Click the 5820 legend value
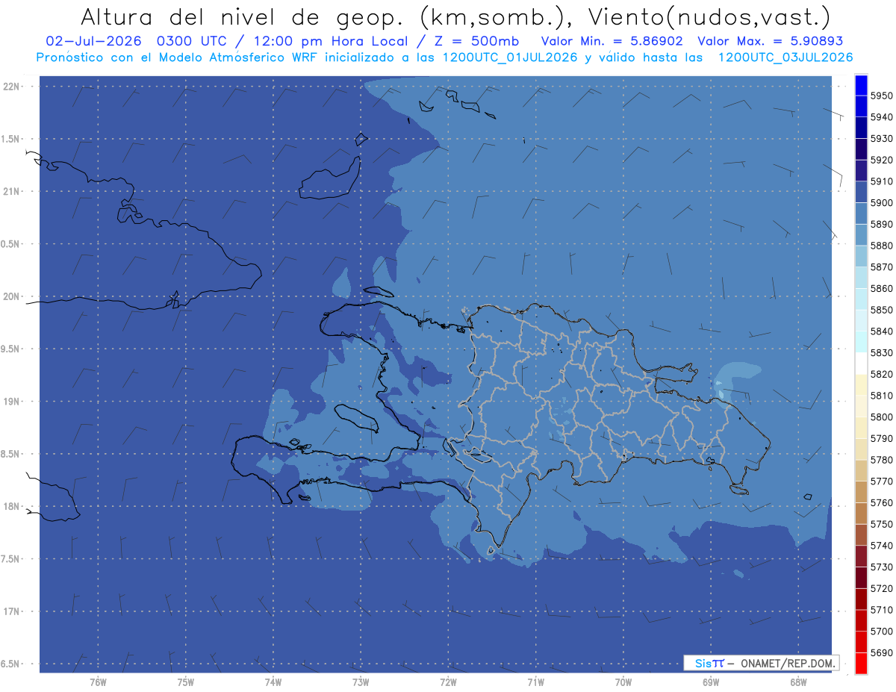896x692 pixels. click(881, 374)
